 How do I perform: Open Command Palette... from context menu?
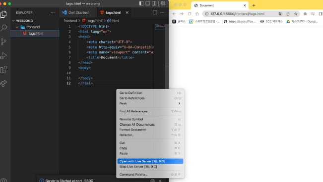tap(150, 175)
